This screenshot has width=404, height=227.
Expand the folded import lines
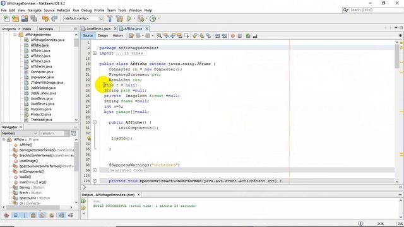(x=95, y=53)
